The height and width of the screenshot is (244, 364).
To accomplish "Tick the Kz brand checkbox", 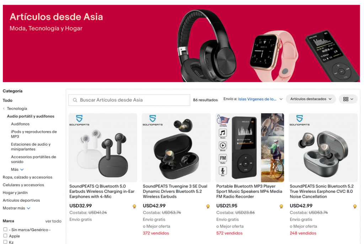I will (x=5, y=242).
